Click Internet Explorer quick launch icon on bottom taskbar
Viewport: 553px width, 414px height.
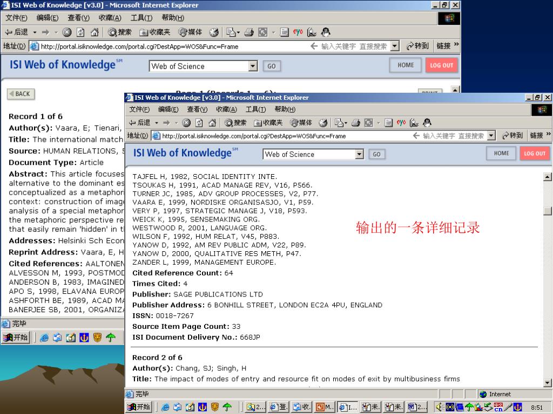pyautogui.click(x=165, y=408)
